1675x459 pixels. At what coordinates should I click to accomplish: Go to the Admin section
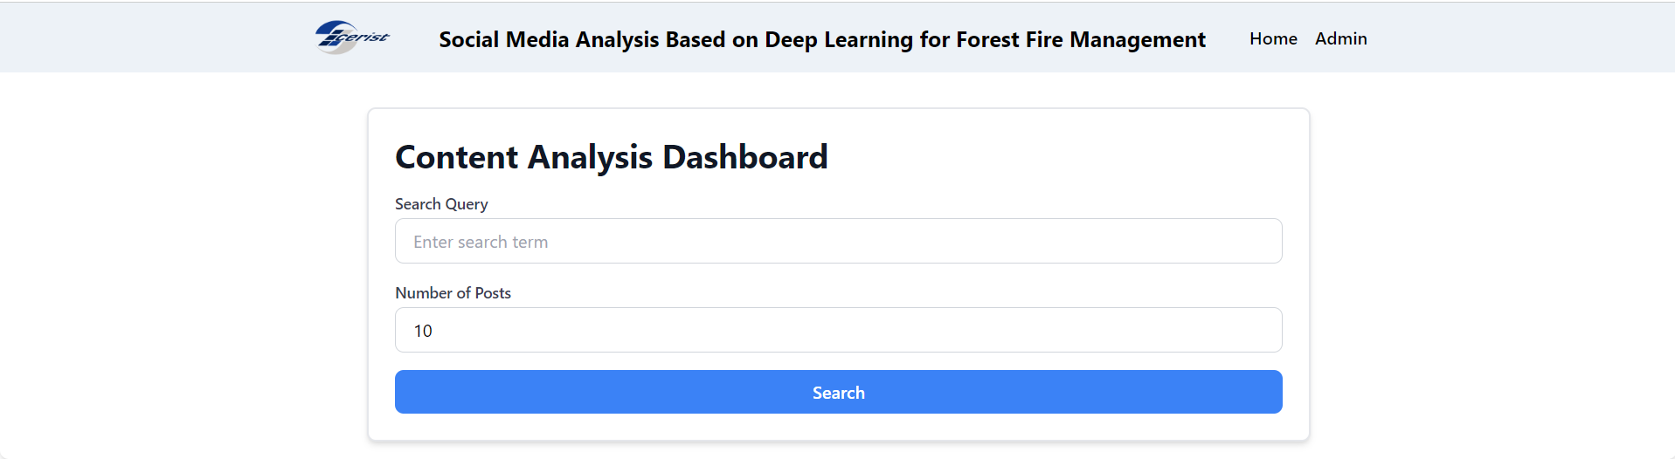click(1340, 38)
